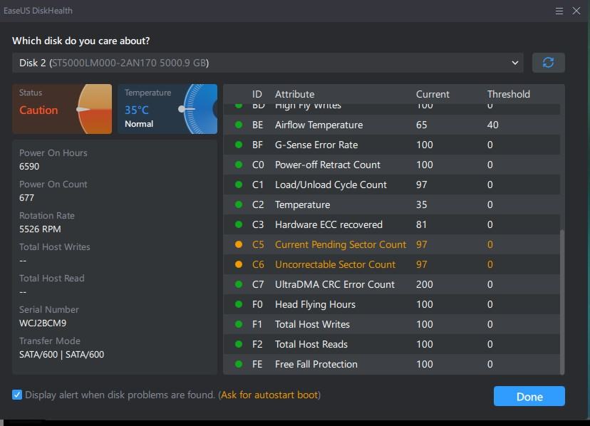Click the attribute list vertical scrollbar
The height and width of the screenshot is (426, 590).
(x=561, y=299)
